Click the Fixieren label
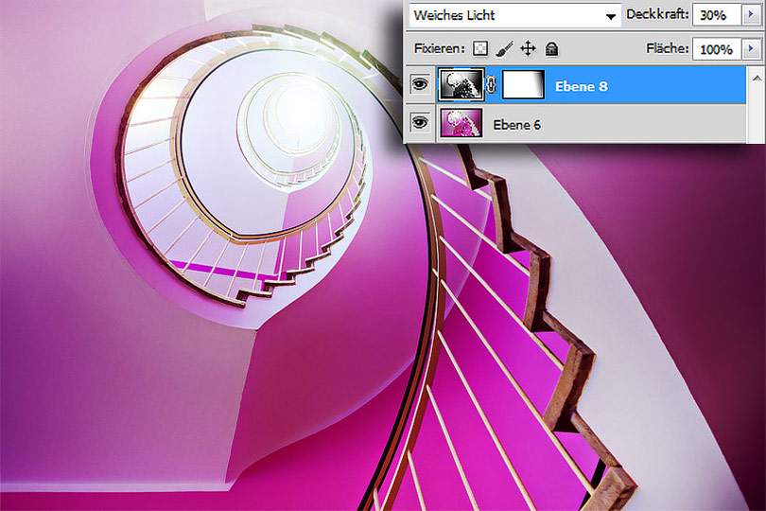The image size is (766, 511). tap(439, 49)
